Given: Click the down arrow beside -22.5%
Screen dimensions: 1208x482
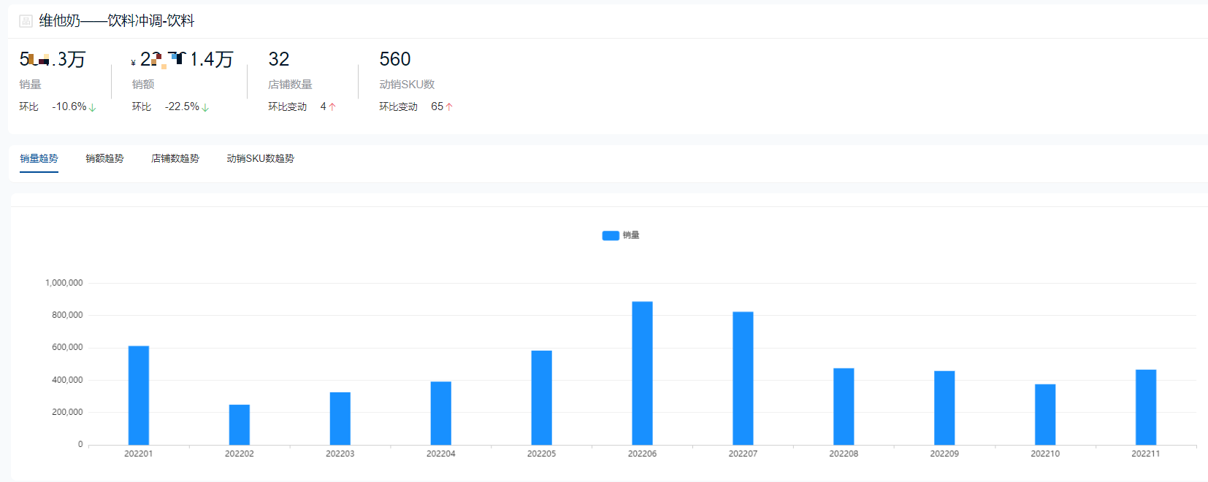Looking at the screenshot, I should 205,107.
